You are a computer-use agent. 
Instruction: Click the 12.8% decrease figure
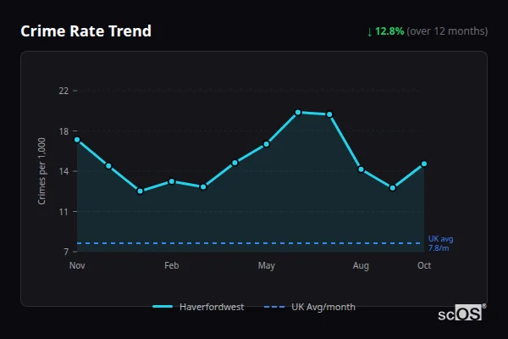389,31
